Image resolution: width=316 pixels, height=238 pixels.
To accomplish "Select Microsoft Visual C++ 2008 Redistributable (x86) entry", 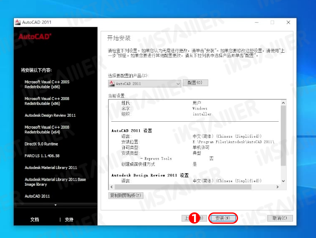I will (47, 101).
